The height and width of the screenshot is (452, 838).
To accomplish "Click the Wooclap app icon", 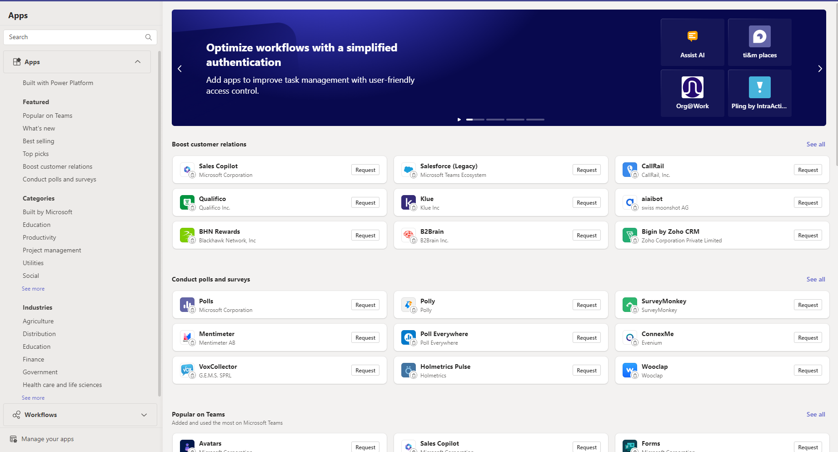I will pyautogui.click(x=630, y=370).
